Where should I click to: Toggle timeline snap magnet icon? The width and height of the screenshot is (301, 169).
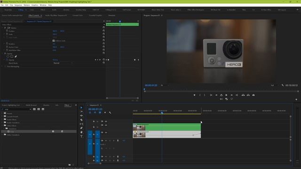[x=95, y=113]
